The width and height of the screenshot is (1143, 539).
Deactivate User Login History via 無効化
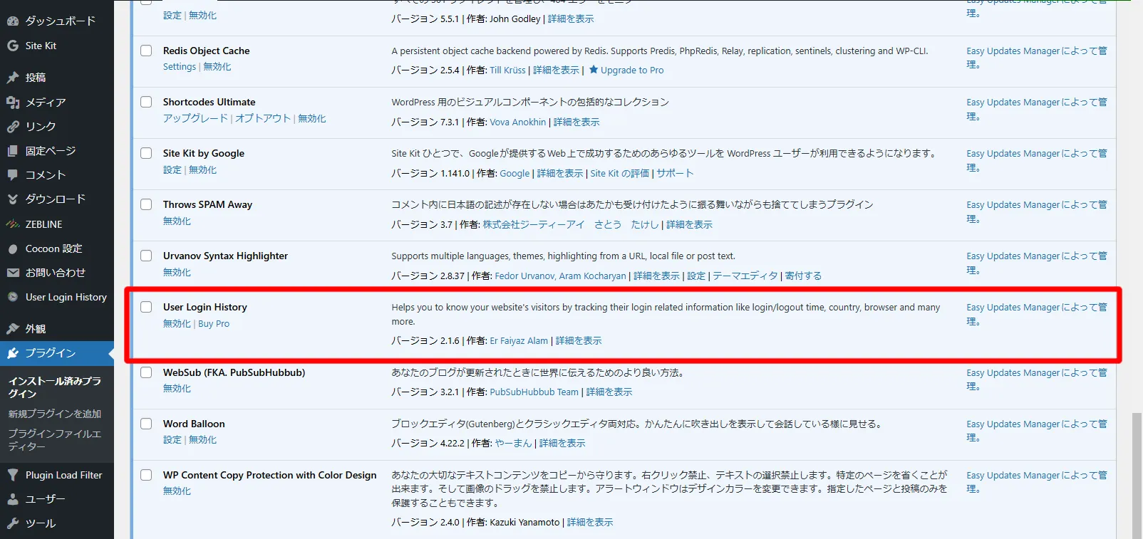coord(177,323)
